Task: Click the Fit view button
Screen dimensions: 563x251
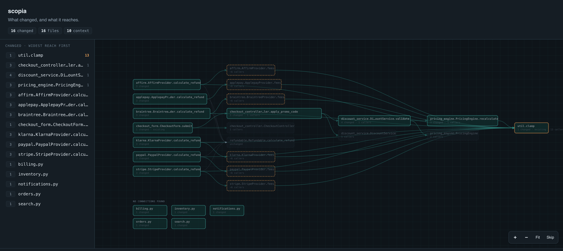Action: pyautogui.click(x=538, y=238)
